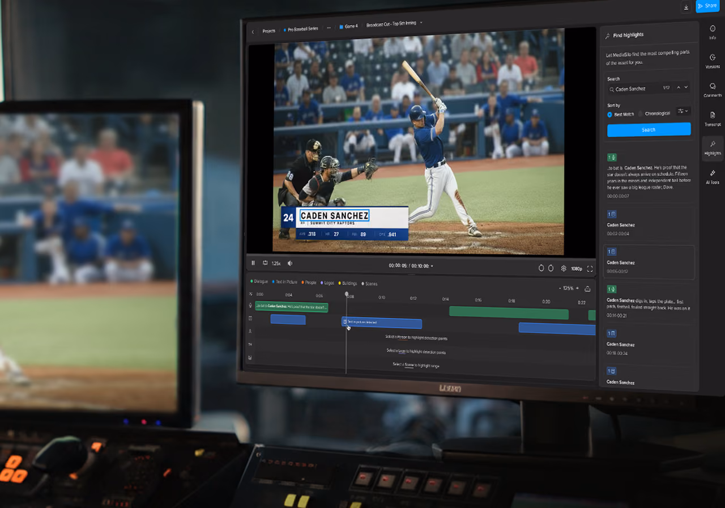This screenshot has width=725, height=508.
Task: Select the Highlights panel tab
Action: pyautogui.click(x=713, y=148)
